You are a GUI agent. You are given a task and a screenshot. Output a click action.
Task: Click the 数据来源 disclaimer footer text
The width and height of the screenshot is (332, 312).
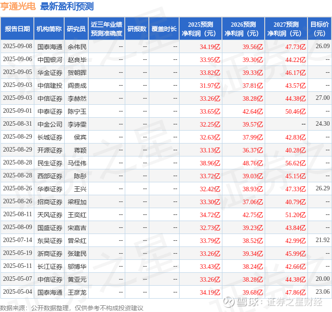[x=72, y=308]
